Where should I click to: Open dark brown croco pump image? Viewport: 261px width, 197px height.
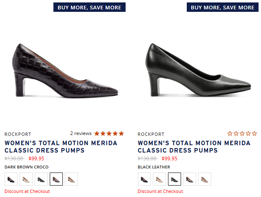point(65,71)
